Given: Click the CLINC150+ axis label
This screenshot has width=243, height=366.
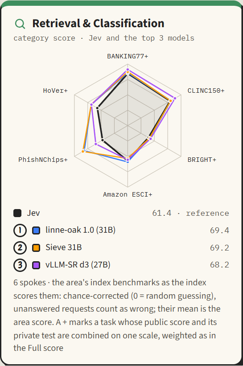Looking at the screenshot, I should [206, 90].
